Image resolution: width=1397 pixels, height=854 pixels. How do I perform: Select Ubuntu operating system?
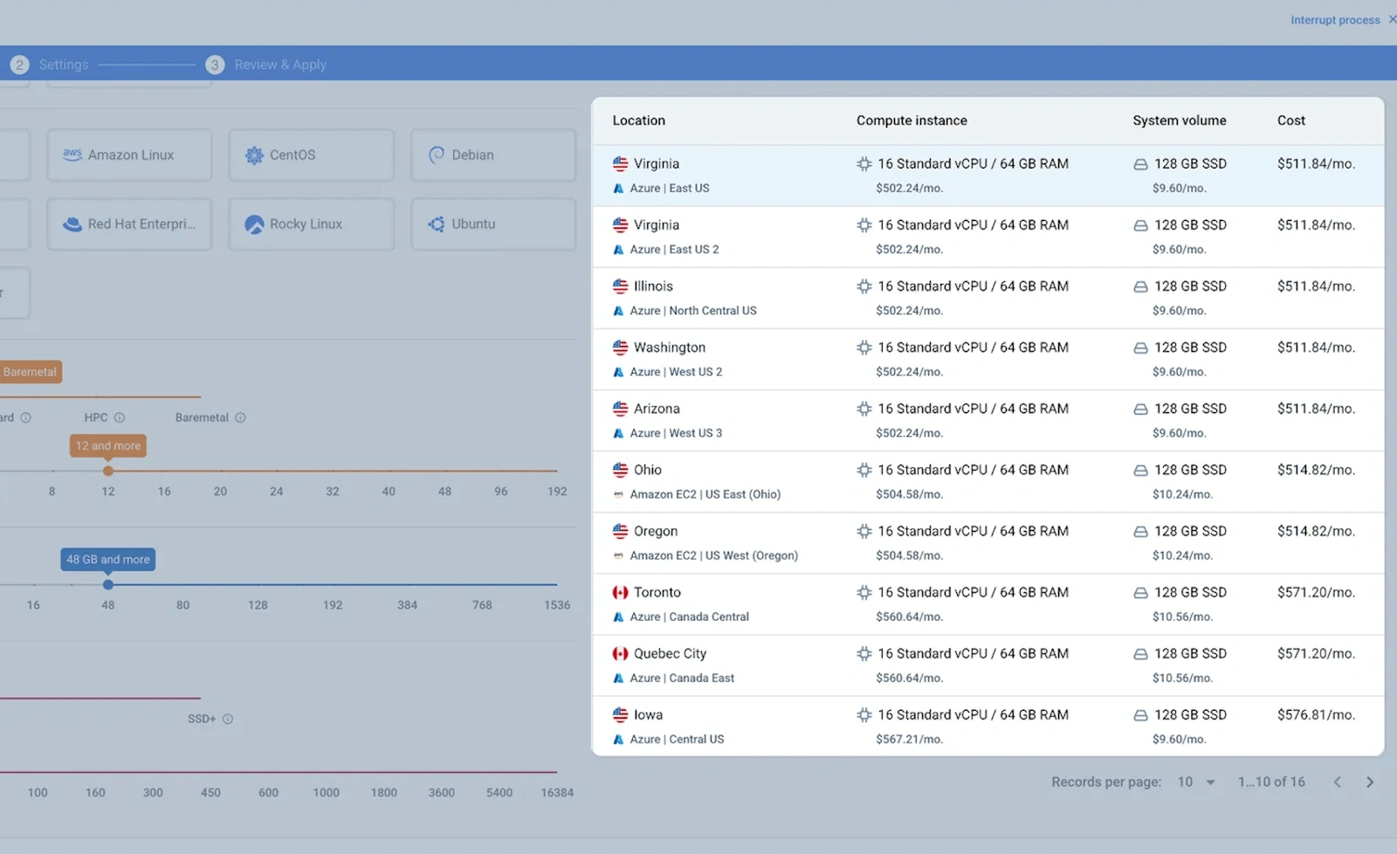(493, 224)
